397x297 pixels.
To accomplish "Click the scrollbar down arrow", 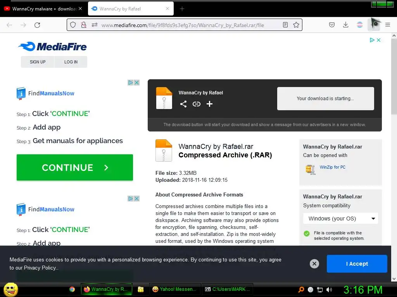I will [394, 279].
